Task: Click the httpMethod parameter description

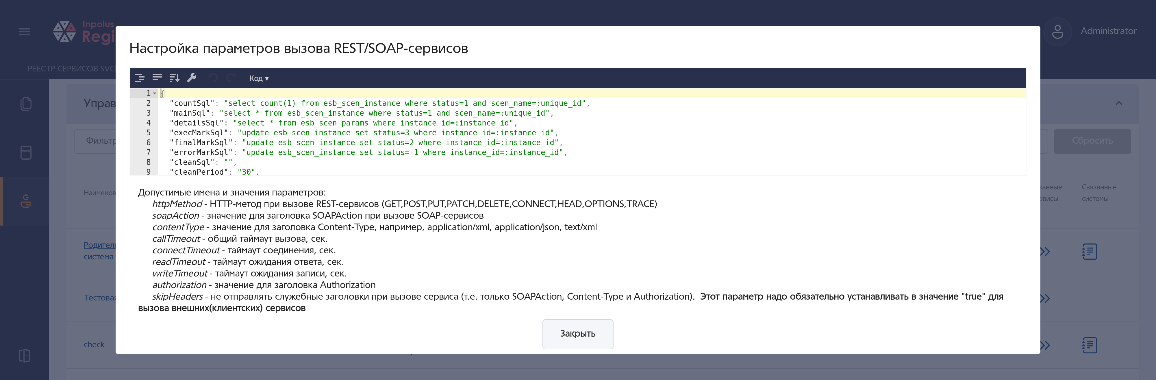Action: 404,204
